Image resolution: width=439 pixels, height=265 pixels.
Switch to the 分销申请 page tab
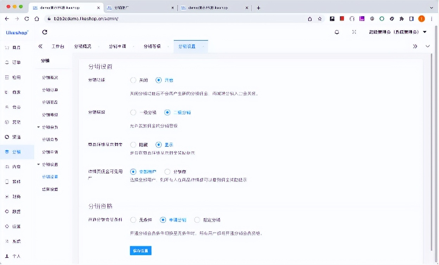(117, 46)
